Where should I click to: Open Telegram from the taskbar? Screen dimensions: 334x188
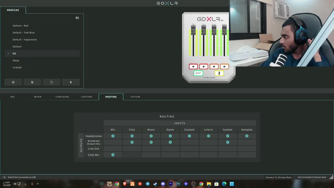148,184
